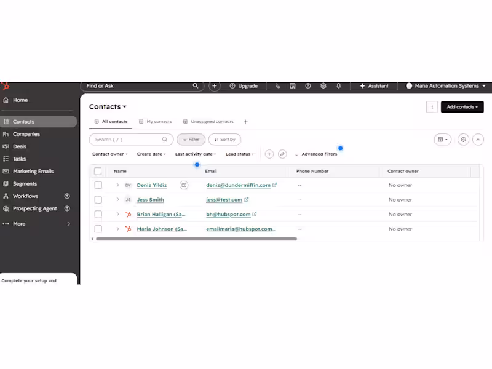Viewport: 492px width, 369px height.
Task: Open Companies in sidebar
Action: tap(26, 134)
